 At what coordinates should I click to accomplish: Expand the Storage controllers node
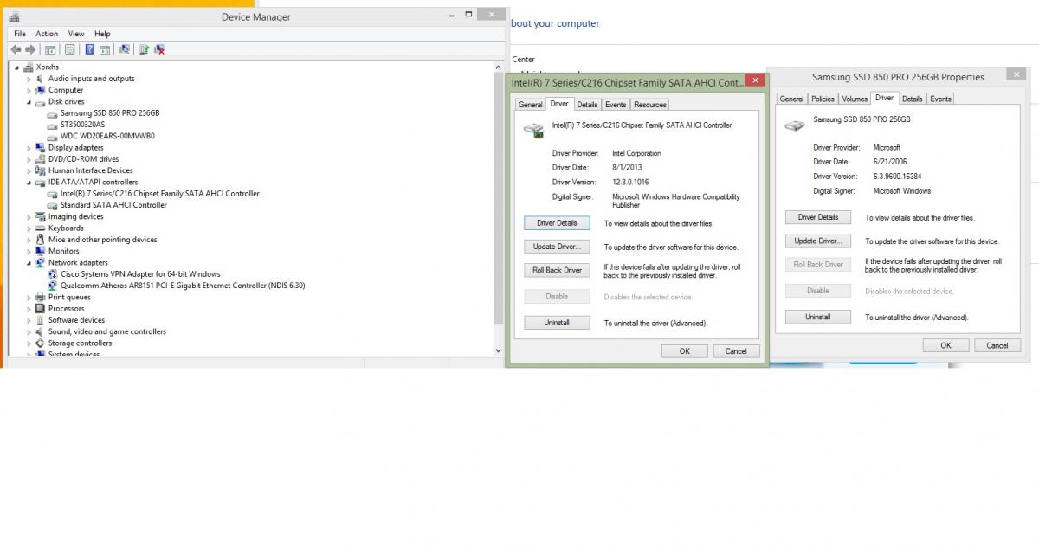point(29,343)
